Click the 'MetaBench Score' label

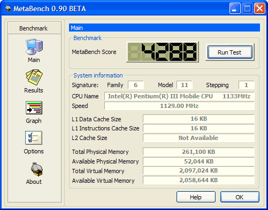94,52
